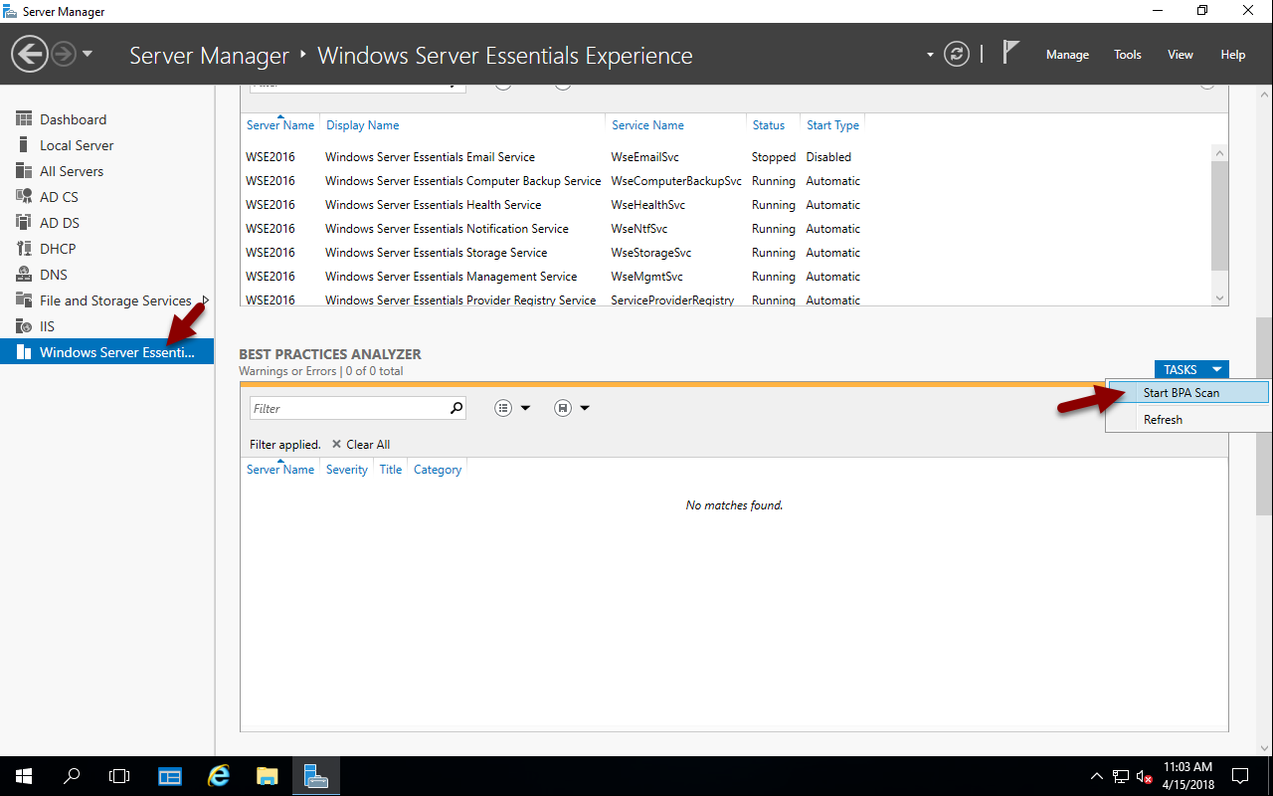
Task: Clear All applied BPA filters
Action: click(360, 445)
